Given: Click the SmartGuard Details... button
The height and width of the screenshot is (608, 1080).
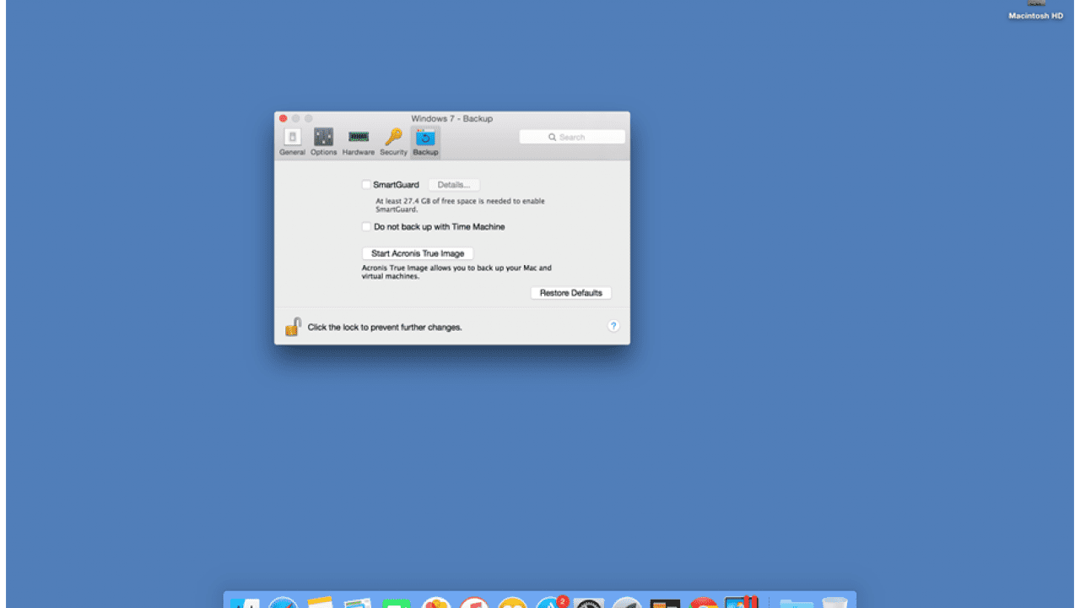Looking at the screenshot, I should coord(454,185).
